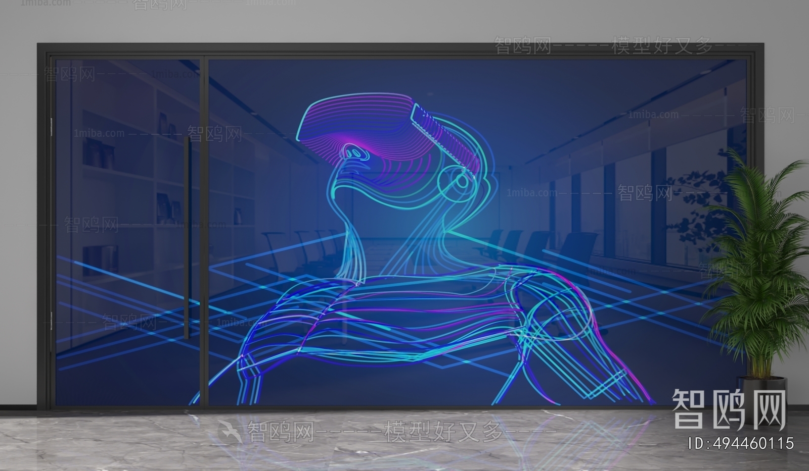Click the long black glass door handle
Screen dimensions: 809x471
coord(188,237)
